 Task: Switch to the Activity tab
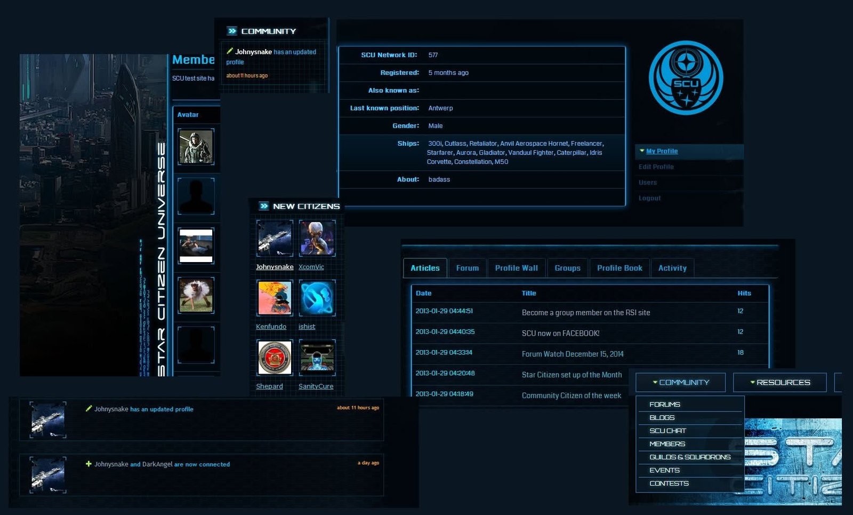point(672,268)
